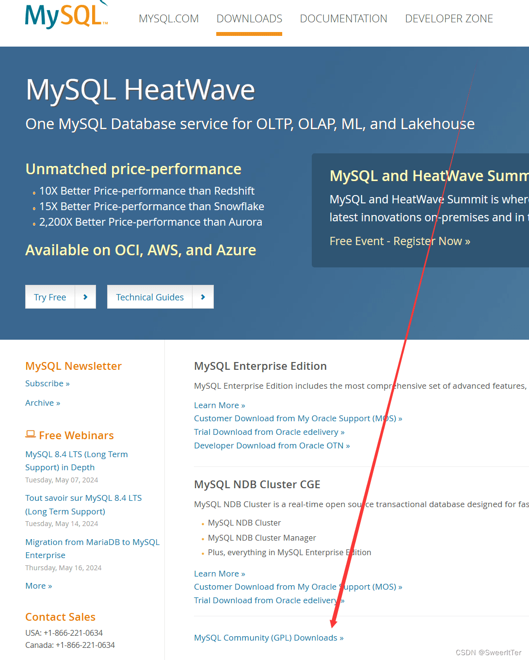
Task: Open the MYSQL.COM menu item
Action: pos(169,19)
